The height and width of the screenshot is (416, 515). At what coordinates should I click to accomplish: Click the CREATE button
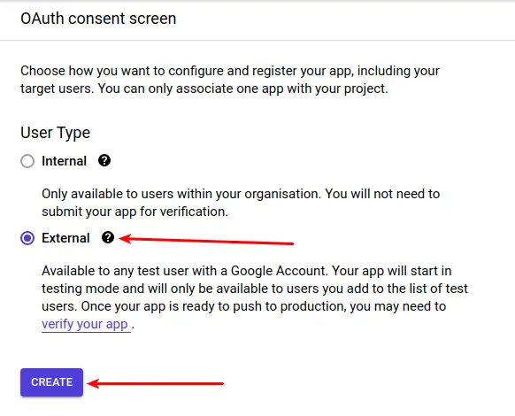point(51,382)
